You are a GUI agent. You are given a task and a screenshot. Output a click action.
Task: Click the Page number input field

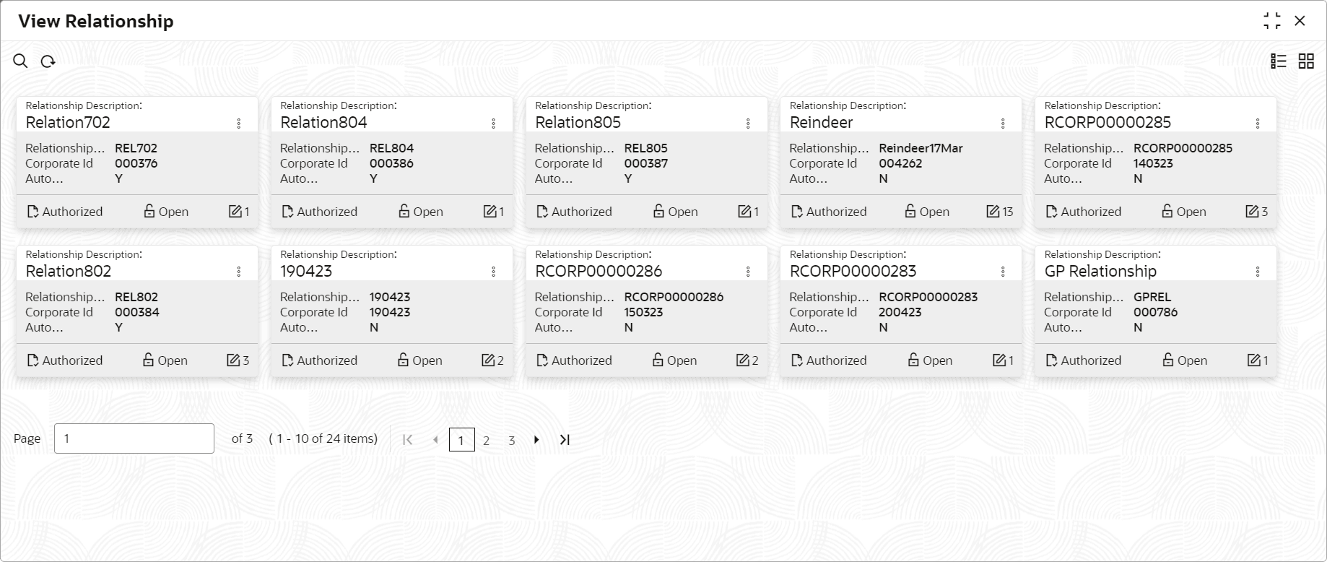tap(134, 438)
